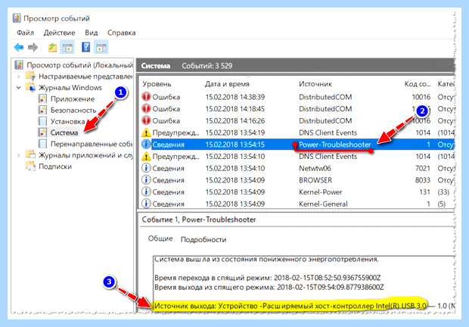
Task: Click event code 7021 cell
Action: coord(423,168)
